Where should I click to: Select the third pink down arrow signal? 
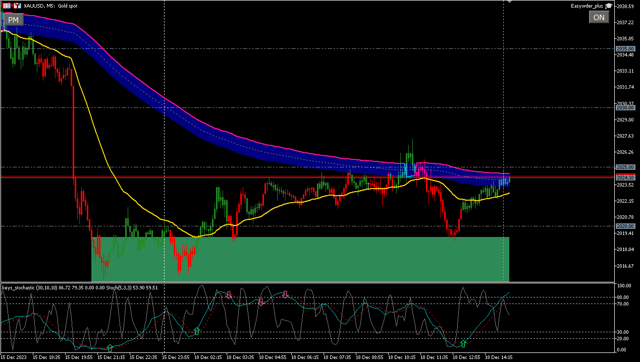[285, 294]
